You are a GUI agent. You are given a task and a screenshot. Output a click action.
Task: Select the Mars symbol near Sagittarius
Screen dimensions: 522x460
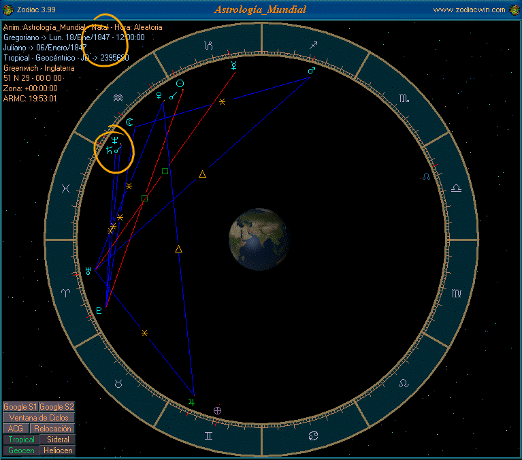click(x=312, y=70)
